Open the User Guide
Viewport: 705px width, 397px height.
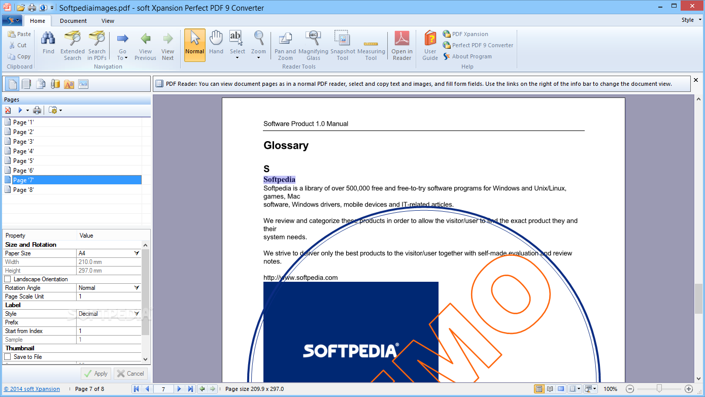430,46
